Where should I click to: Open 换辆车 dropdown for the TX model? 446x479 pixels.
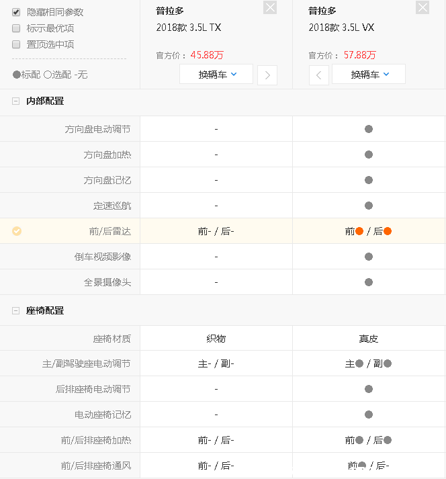tap(216, 75)
